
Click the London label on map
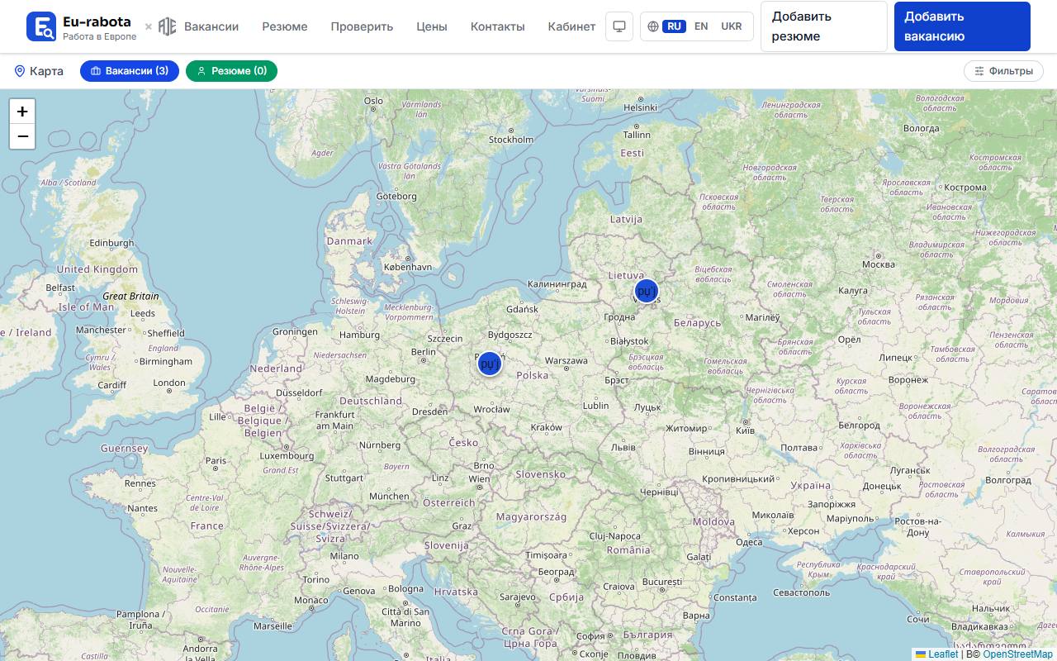click(169, 383)
